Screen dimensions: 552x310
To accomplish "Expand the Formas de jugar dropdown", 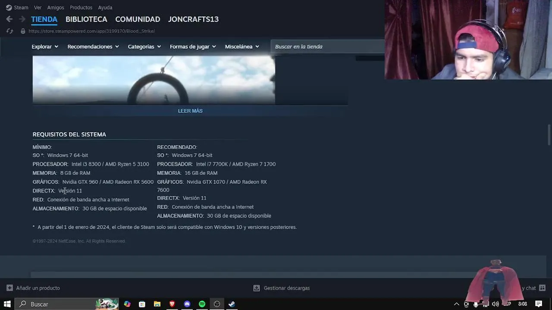I will coord(192,46).
